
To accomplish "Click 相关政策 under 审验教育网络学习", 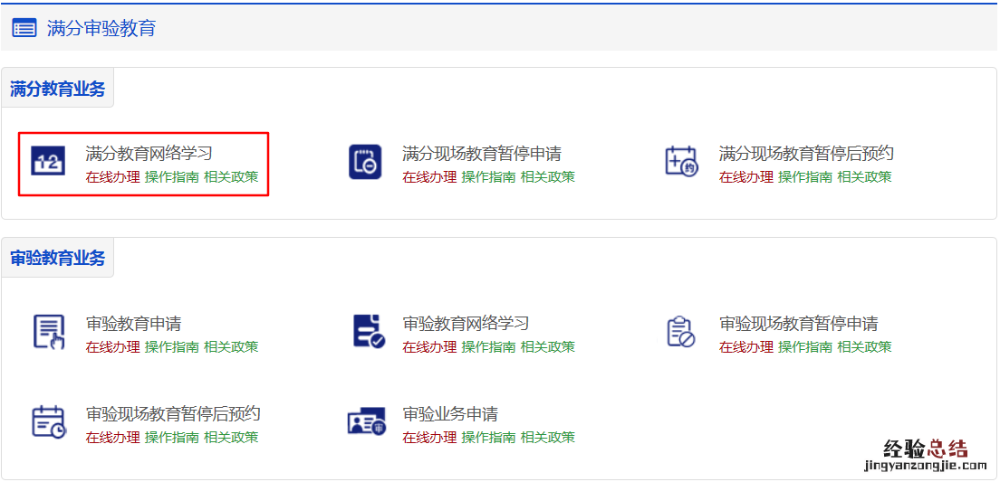I will pyautogui.click(x=548, y=347).
